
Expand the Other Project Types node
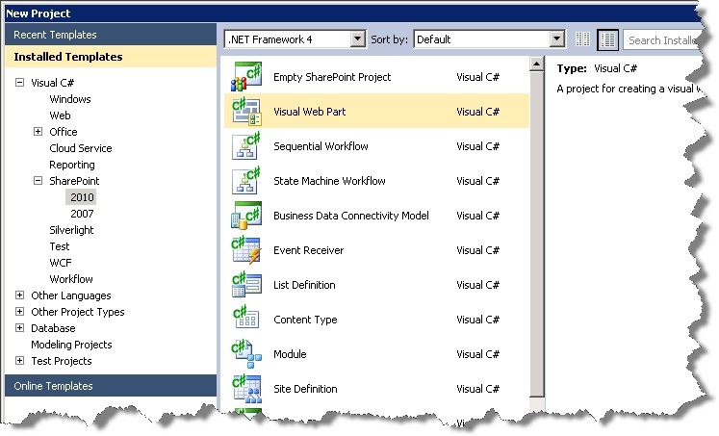click(x=19, y=311)
